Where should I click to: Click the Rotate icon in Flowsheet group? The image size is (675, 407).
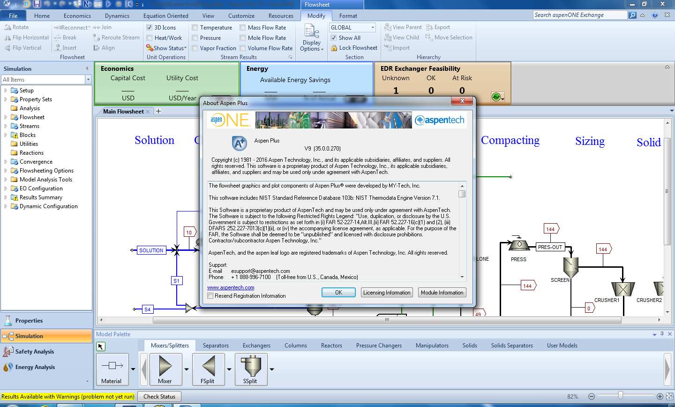click(x=7, y=27)
